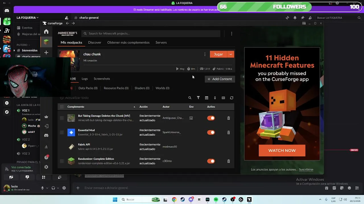Open the Eventos item in Discord
Screen dimensions: 364x204
click(27, 28)
